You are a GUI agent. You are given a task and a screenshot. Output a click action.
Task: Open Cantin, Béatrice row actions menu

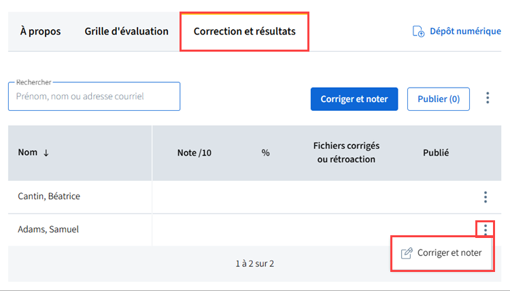485,197
